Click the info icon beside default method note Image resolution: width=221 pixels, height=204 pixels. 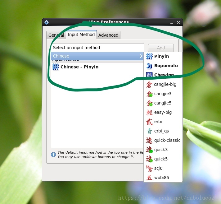click(53, 155)
